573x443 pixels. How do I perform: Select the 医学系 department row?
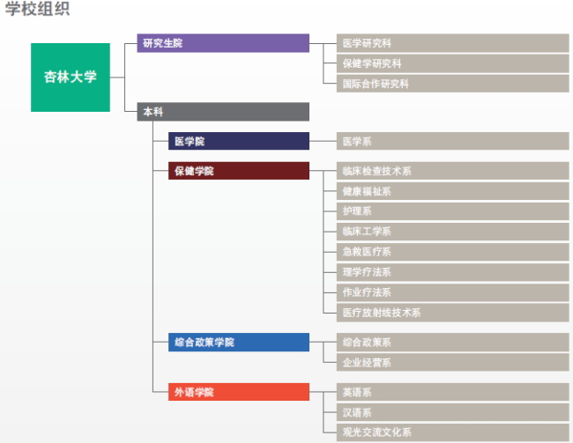click(452, 141)
